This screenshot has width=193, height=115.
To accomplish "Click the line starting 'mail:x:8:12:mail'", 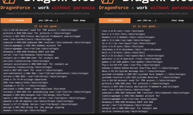I will click(133, 56).
